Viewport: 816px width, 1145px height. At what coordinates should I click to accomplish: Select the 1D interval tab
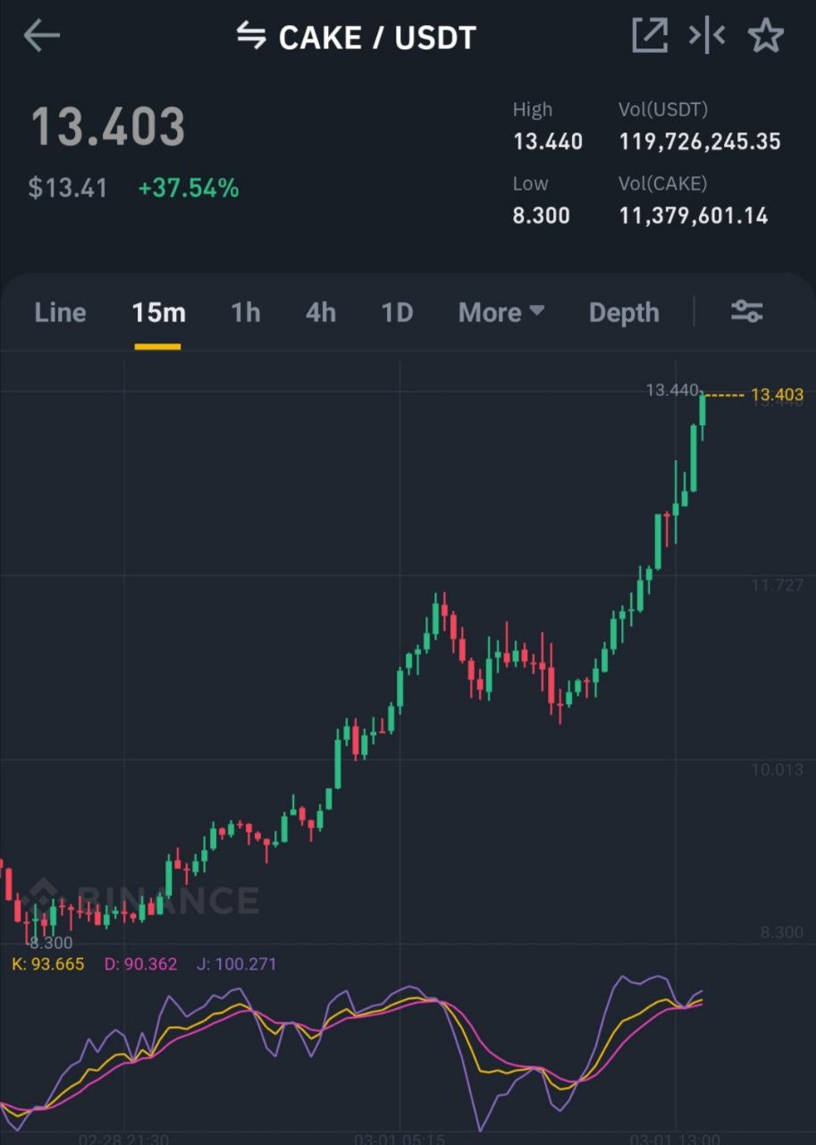click(x=397, y=312)
